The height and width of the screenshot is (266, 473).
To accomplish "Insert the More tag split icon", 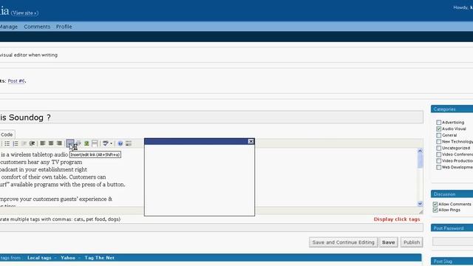I will point(95,143).
